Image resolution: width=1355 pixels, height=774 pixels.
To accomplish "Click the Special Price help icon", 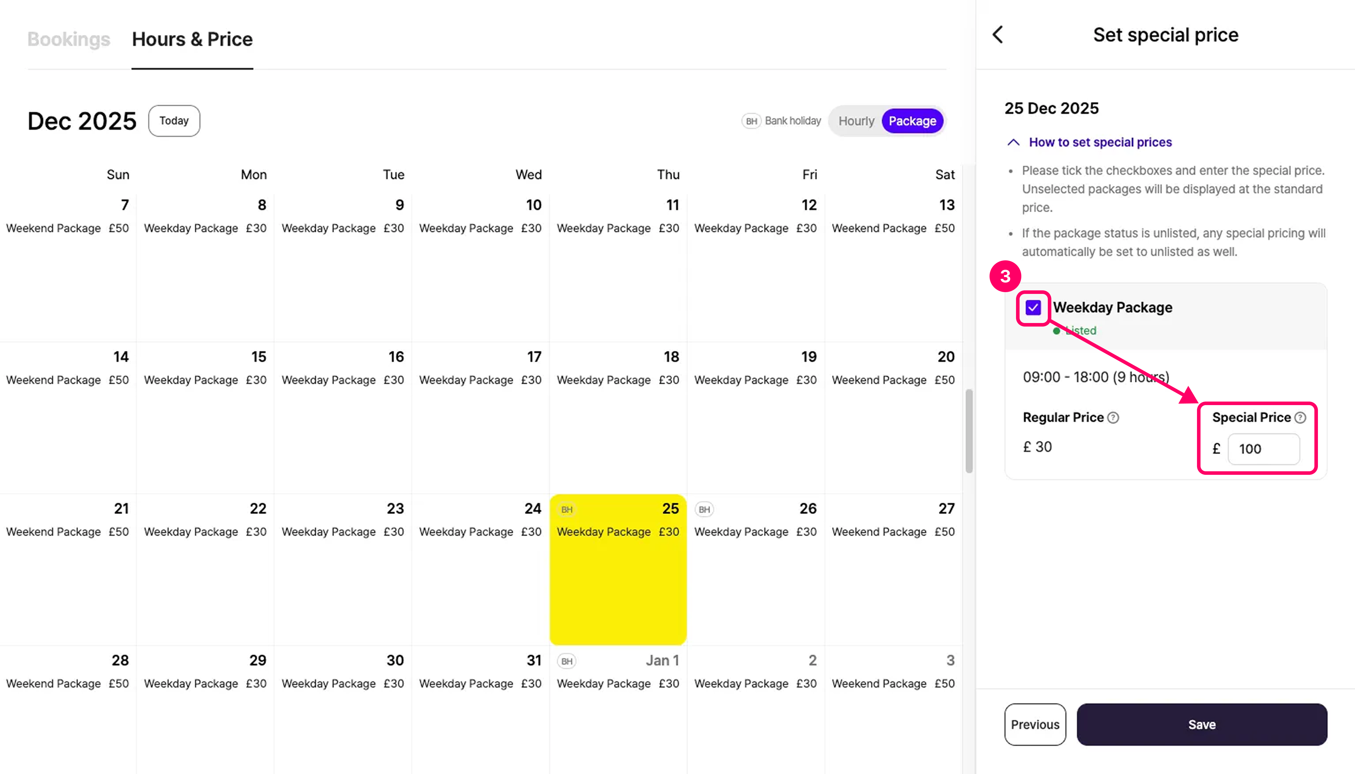I will pyautogui.click(x=1300, y=418).
